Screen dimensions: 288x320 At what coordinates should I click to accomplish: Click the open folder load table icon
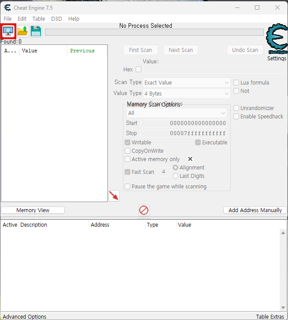(22, 31)
